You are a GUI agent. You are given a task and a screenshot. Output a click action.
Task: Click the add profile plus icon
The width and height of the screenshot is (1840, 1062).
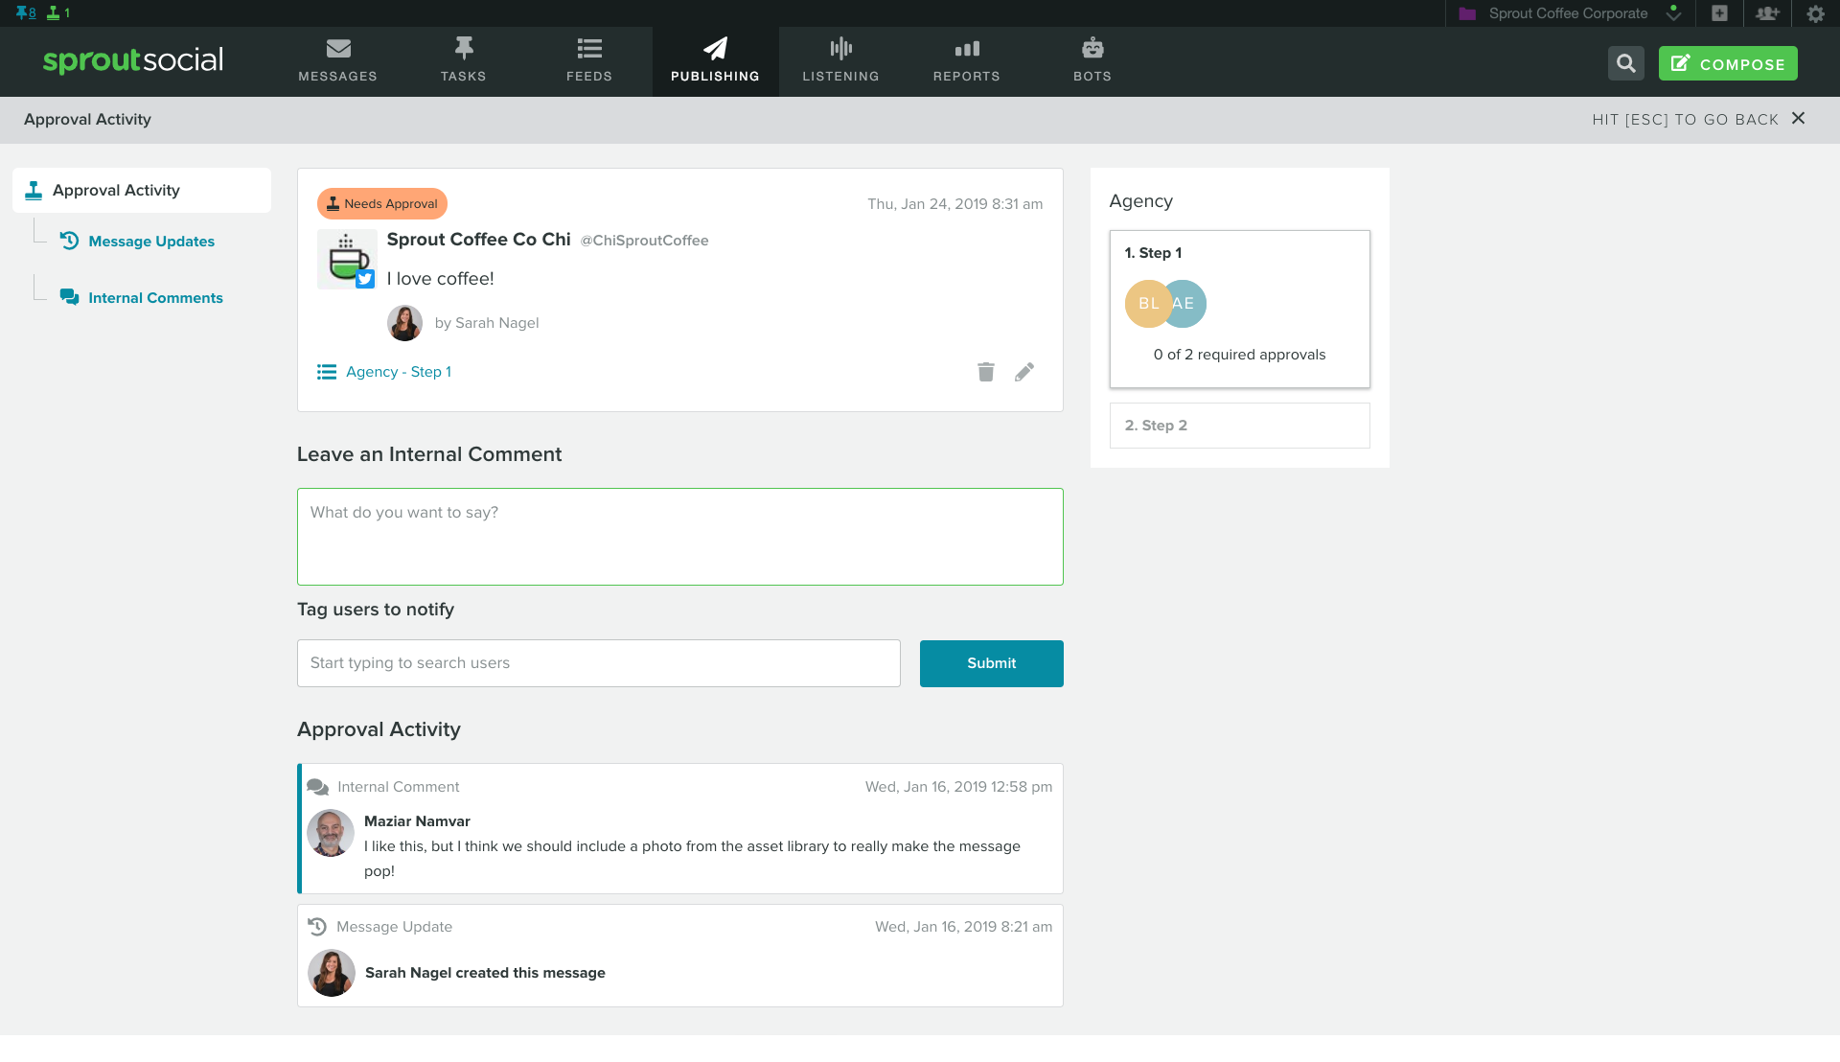pyautogui.click(x=1719, y=13)
